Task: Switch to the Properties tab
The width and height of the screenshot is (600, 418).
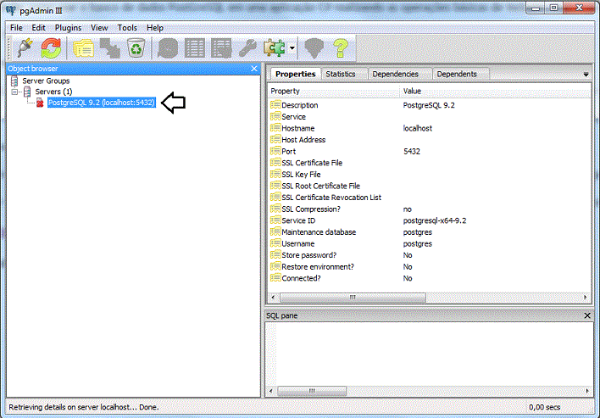Action: [x=296, y=74]
